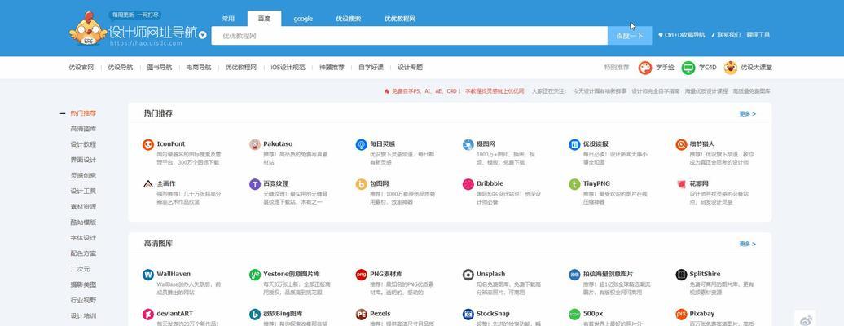The width and height of the screenshot is (844, 326).
Task: Open the 联系我们 link
Action: [726, 35]
